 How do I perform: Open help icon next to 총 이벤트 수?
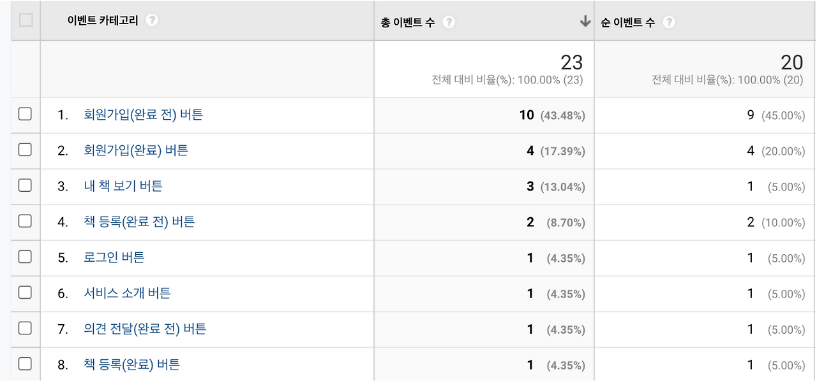pyautogui.click(x=449, y=22)
